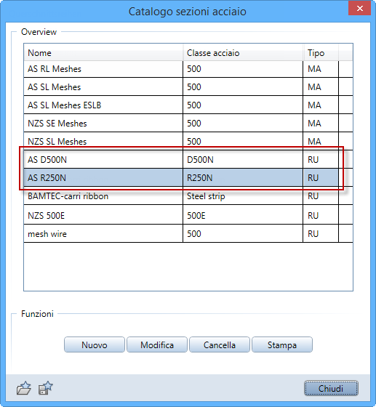Click the Chiudi button
376x407 pixels.
pos(331,388)
